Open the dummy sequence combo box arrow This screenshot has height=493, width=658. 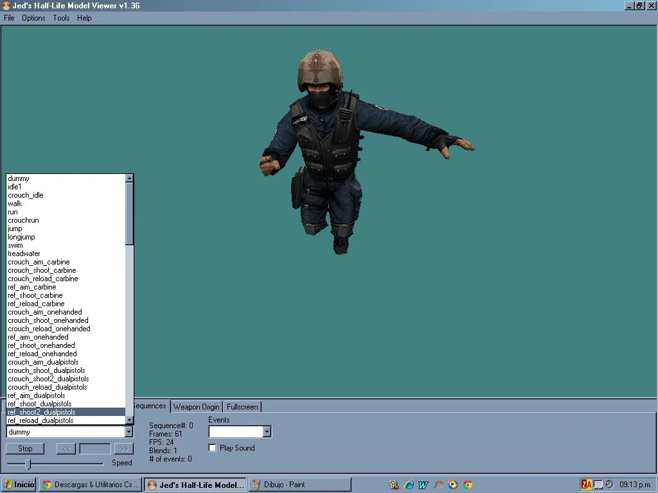click(129, 431)
